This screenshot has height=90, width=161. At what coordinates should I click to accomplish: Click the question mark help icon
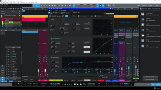[59, 5]
